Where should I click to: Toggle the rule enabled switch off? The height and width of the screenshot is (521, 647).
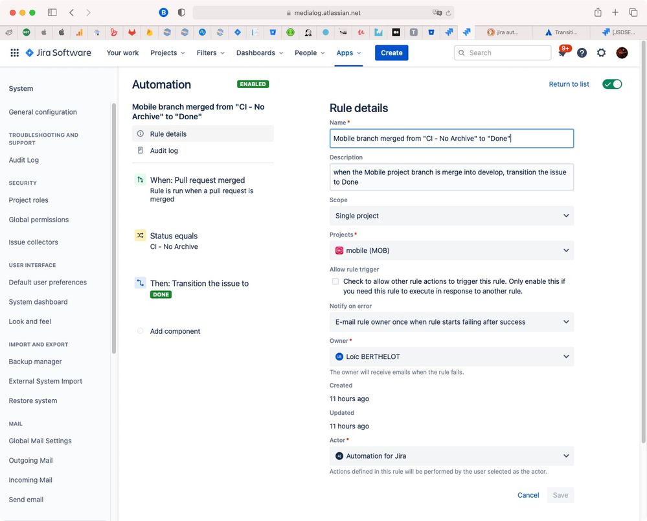[612, 84]
